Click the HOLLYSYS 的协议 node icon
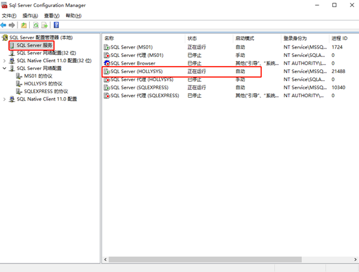 click(x=19, y=84)
